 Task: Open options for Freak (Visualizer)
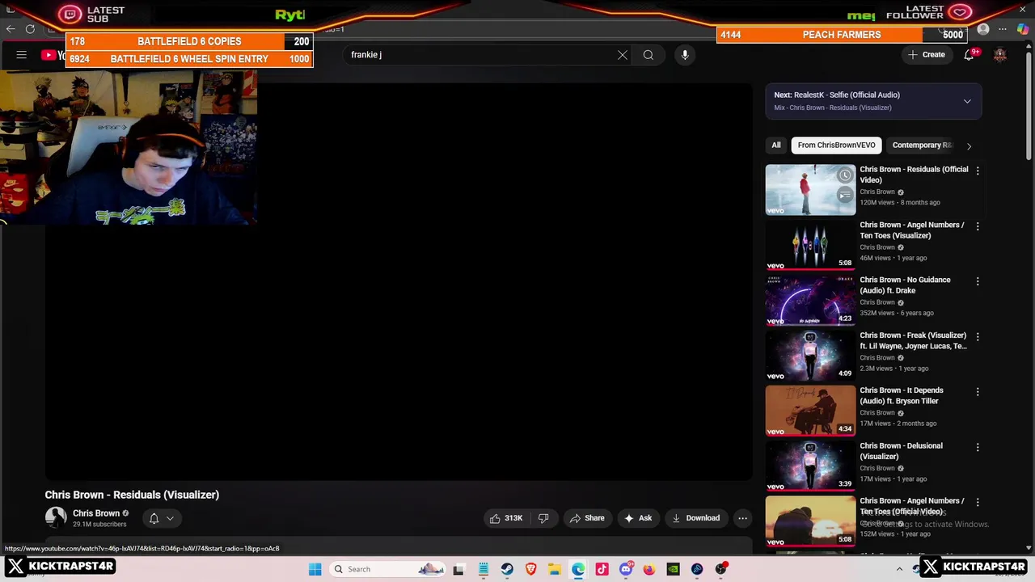978,336
